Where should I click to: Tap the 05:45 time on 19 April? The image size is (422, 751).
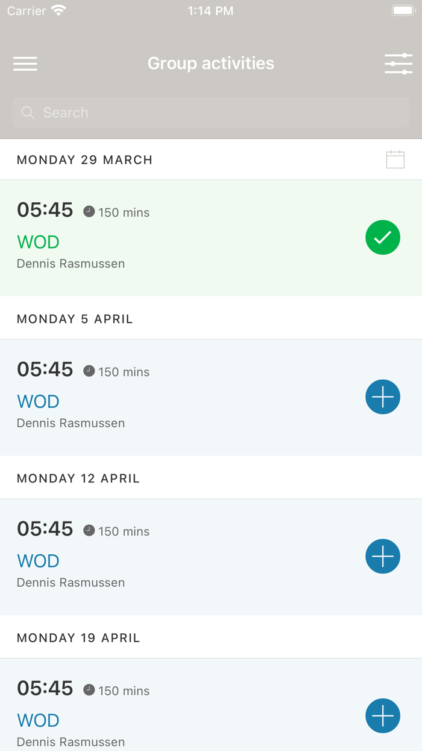tap(45, 688)
